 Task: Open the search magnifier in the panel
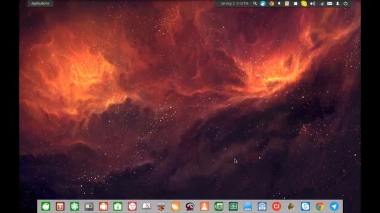click(x=255, y=4)
